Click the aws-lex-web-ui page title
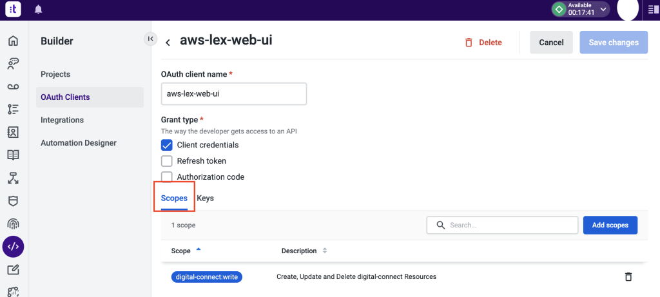This screenshot has height=297, width=660. (x=226, y=40)
